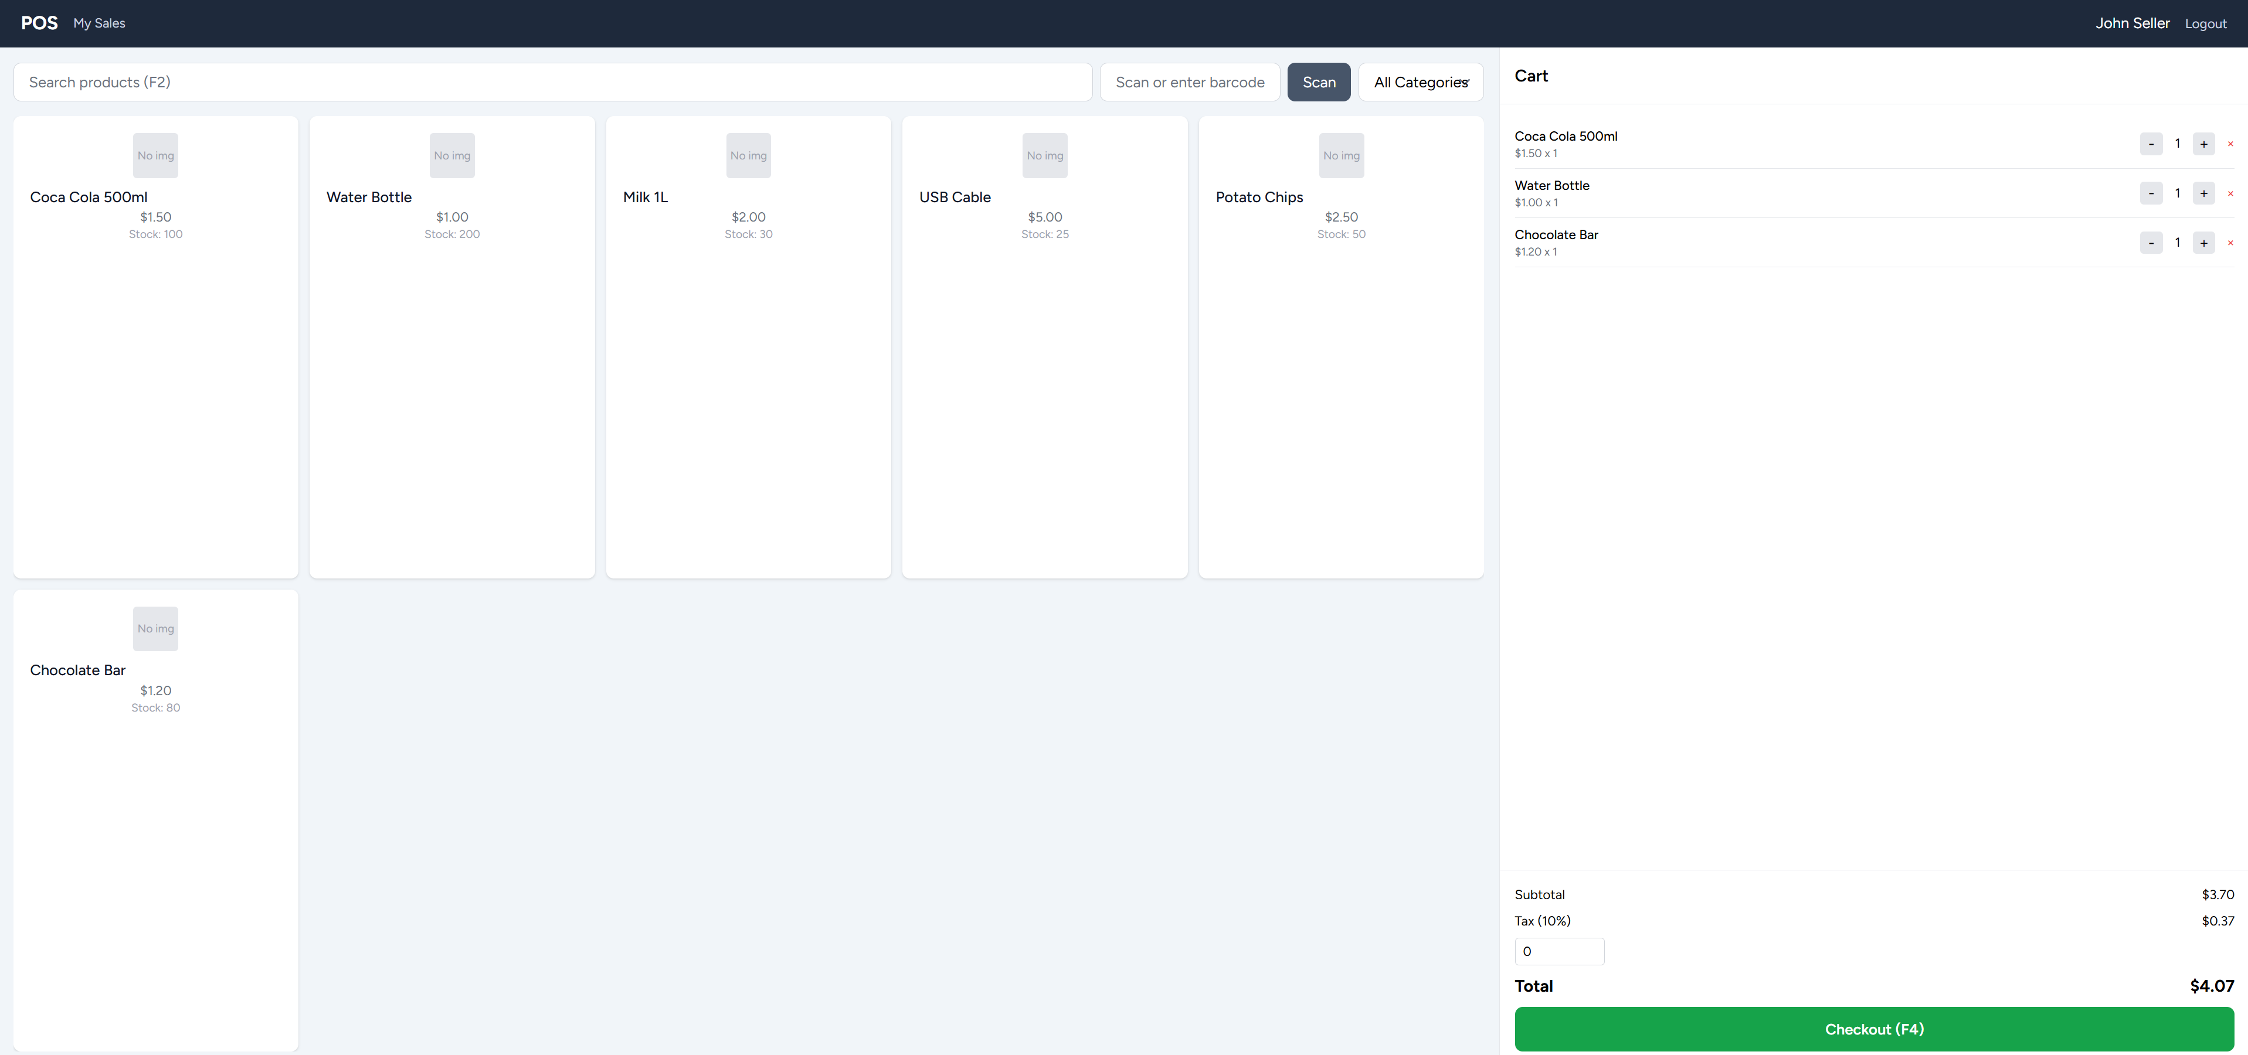Remove Coca Cola 500ml from cart
Viewport: 2248px width, 1055px height.
(2230, 144)
